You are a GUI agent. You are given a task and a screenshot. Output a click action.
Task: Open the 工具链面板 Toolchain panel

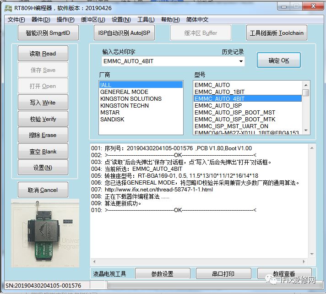coord(277,33)
